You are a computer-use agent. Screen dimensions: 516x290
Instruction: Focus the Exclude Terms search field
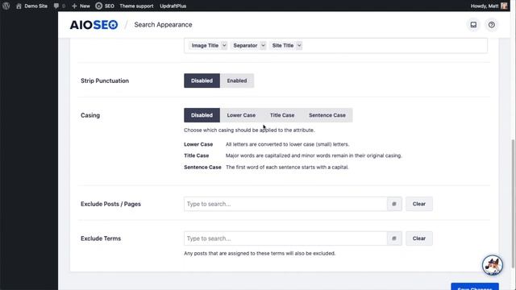tap(285, 238)
